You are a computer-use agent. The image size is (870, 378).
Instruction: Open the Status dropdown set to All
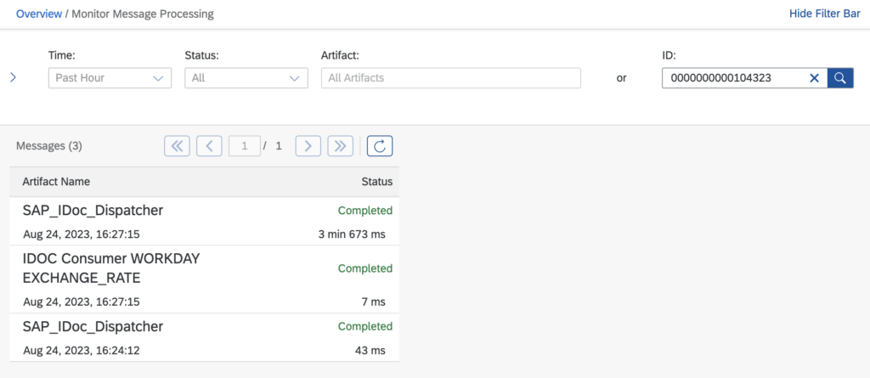tap(246, 78)
